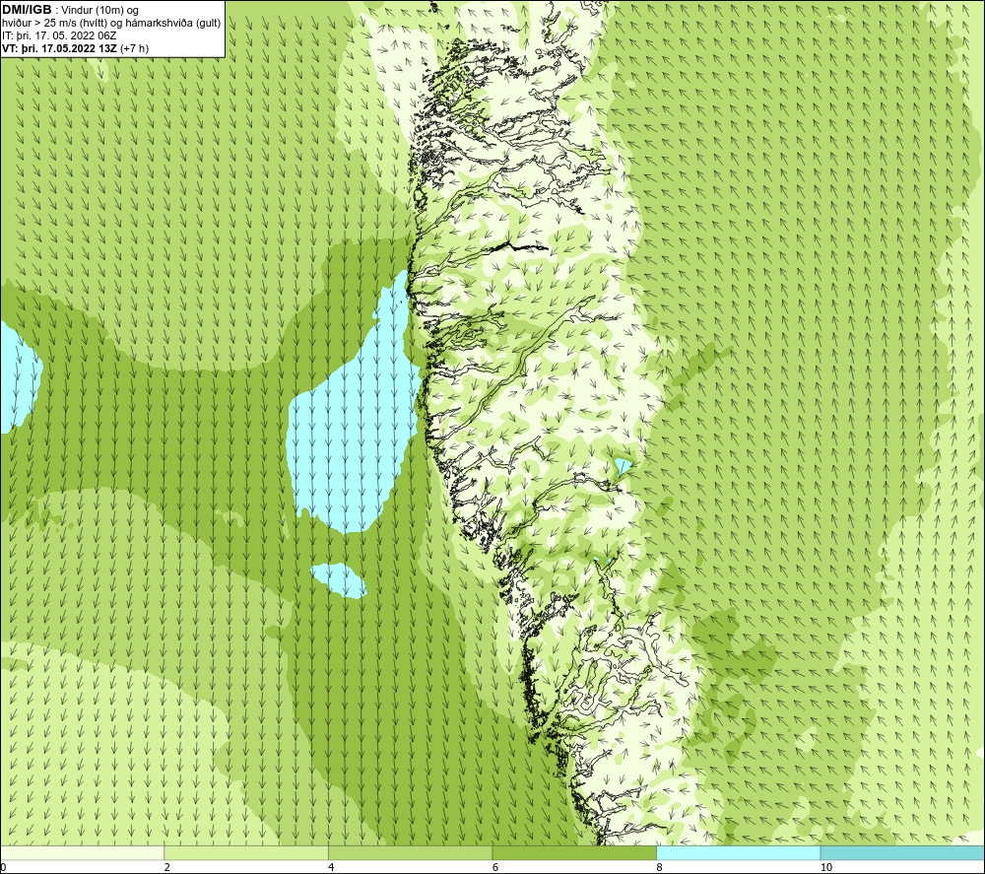Select the 2–4 m/s light green legend swatch

coord(246,852)
